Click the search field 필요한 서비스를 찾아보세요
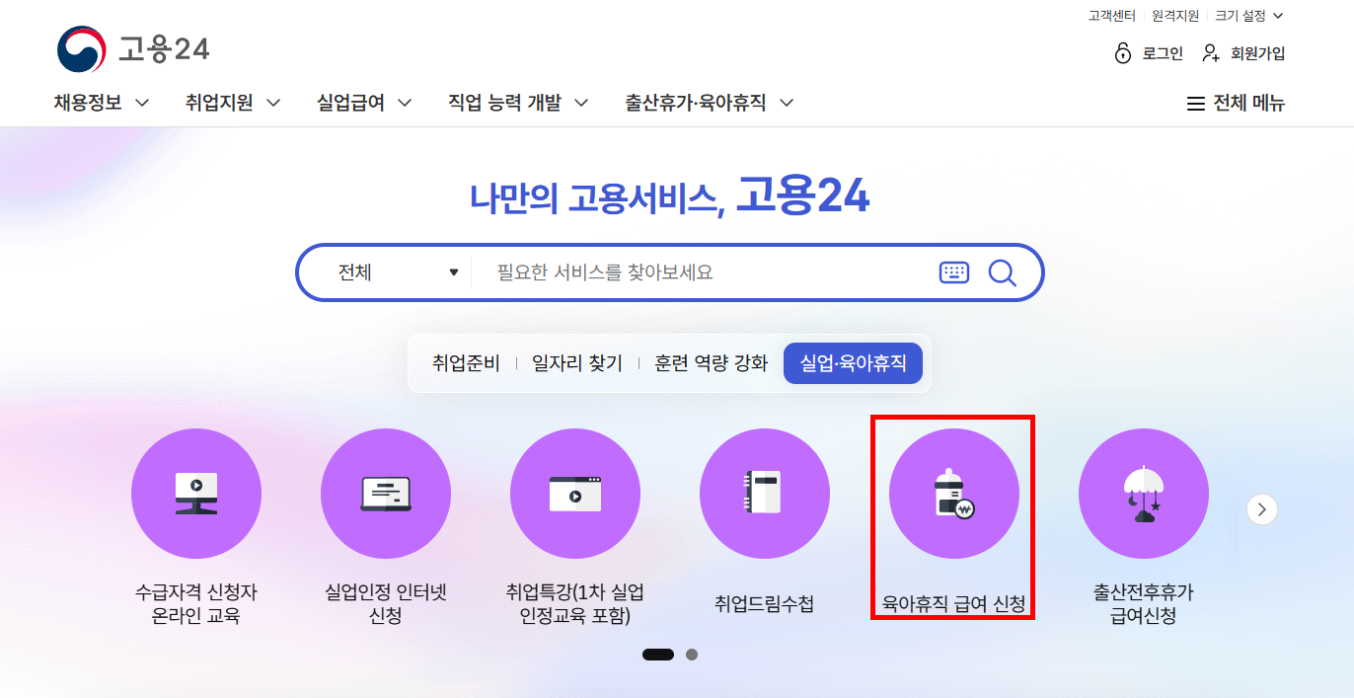The height and width of the screenshot is (698, 1354). [x=701, y=272]
